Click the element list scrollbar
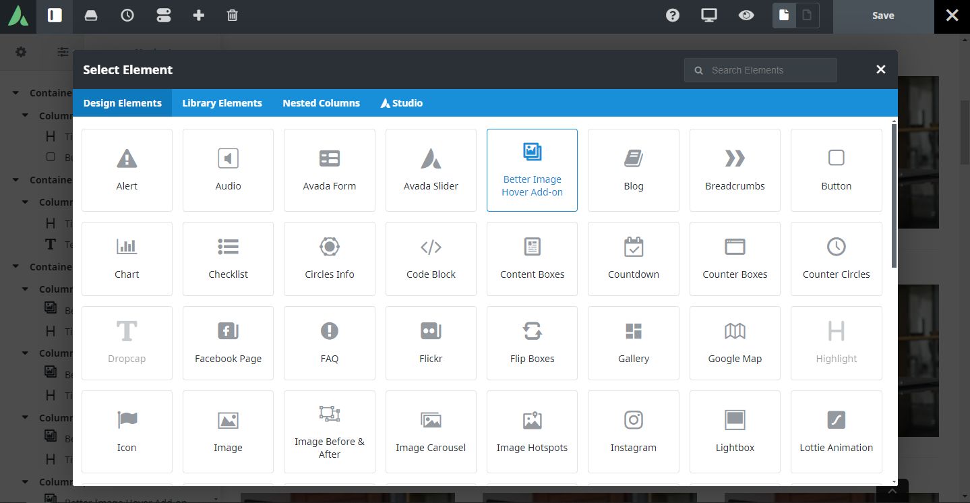This screenshot has height=503, width=970. [895, 196]
